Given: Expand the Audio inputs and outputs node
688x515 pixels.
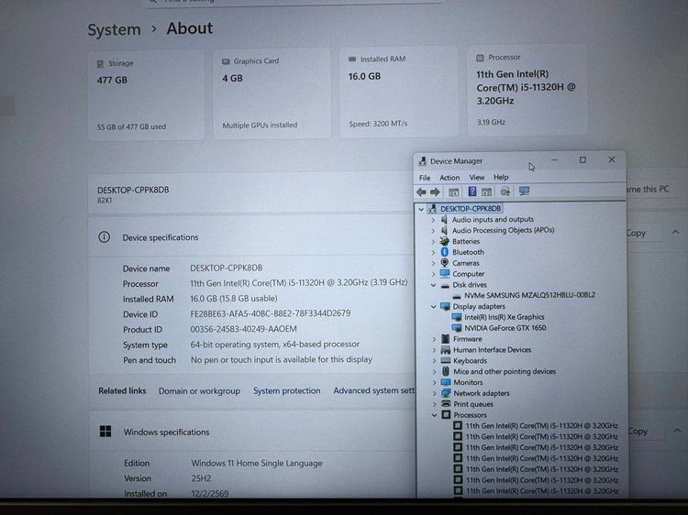Looking at the screenshot, I should (x=433, y=220).
